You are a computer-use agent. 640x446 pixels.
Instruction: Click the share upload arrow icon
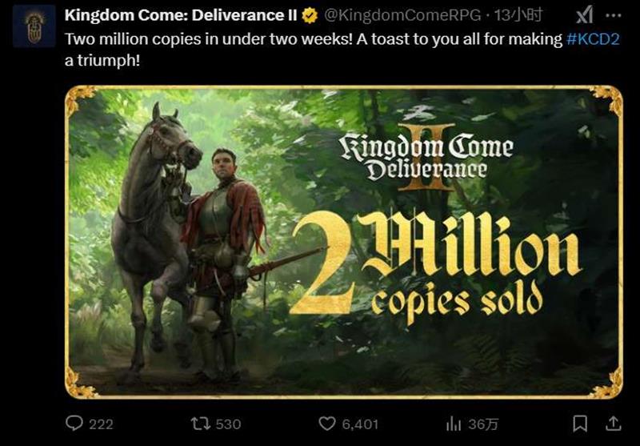[614, 424]
